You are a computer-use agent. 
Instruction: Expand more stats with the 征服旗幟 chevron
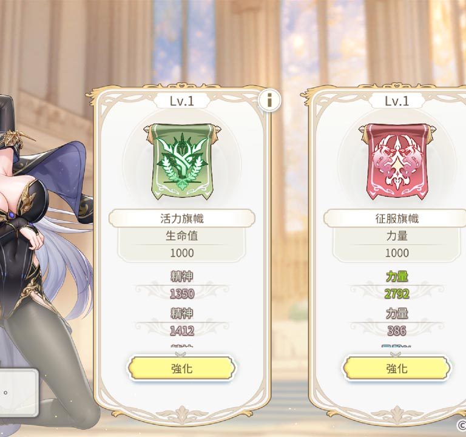[x=396, y=354]
